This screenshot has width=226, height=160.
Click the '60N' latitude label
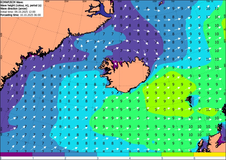coord(1,109)
